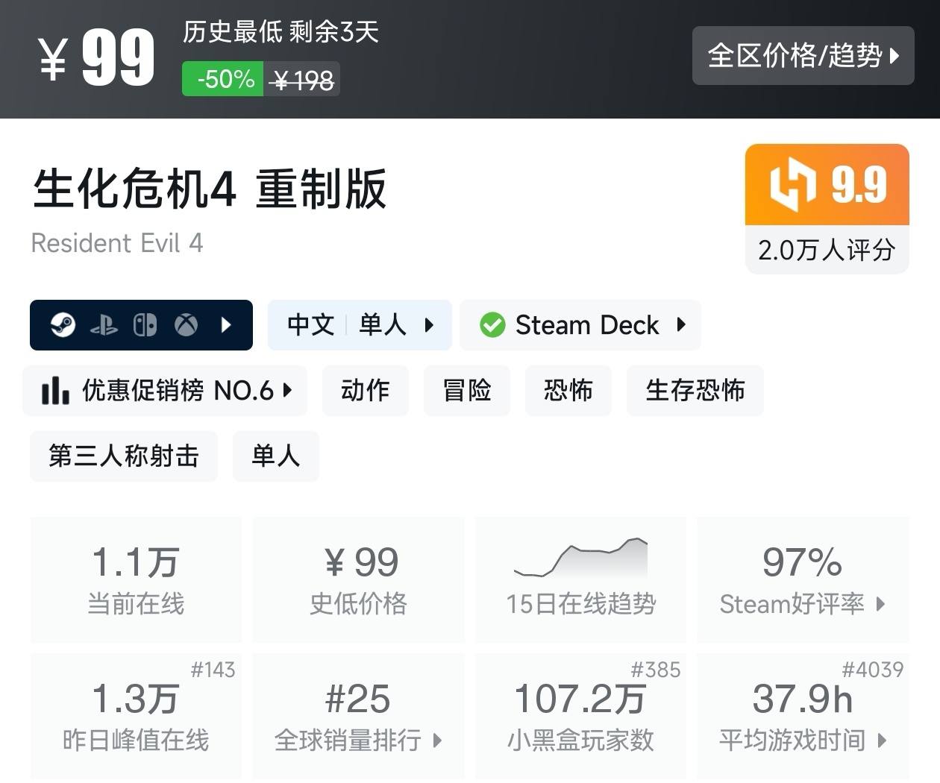The image size is (940, 783).
Task: Toggle the 冒险 tag filter
Action: pos(466,390)
